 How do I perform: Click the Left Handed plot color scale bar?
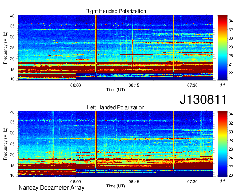coord(222,144)
